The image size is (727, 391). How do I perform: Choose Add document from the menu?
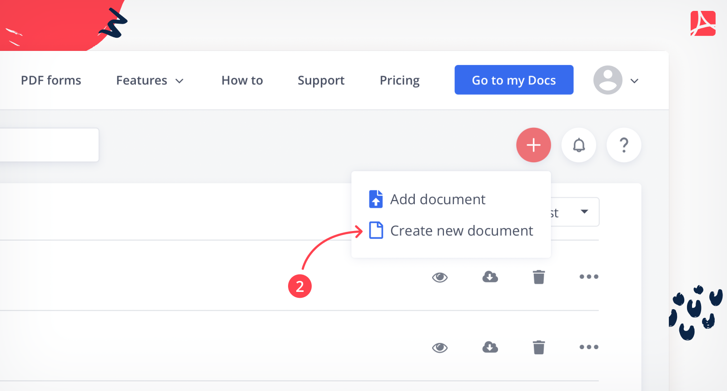437,199
